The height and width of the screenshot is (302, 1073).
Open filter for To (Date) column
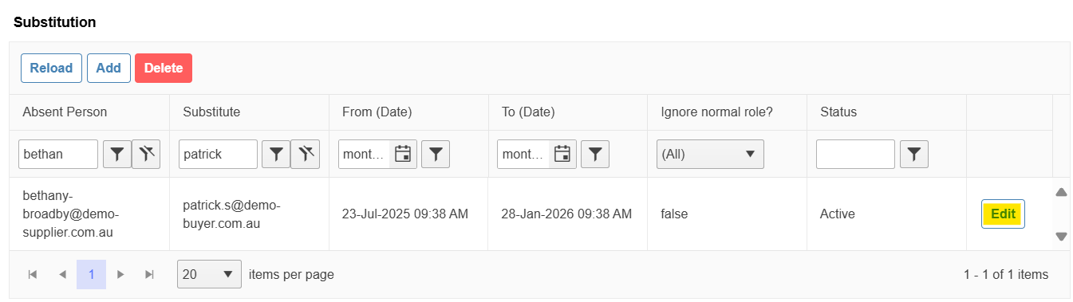(595, 155)
